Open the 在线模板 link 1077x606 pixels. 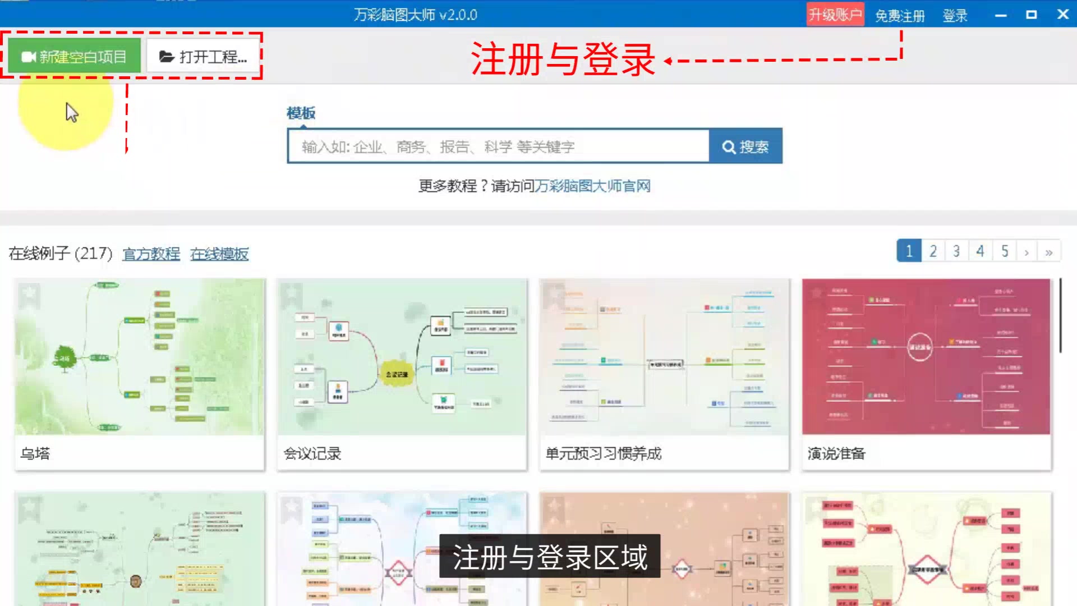tap(219, 254)
